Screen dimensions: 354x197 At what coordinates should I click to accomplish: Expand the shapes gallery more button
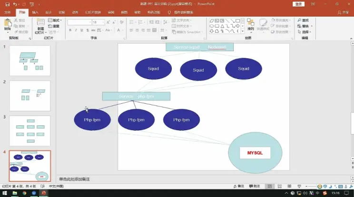click(243, 31)
